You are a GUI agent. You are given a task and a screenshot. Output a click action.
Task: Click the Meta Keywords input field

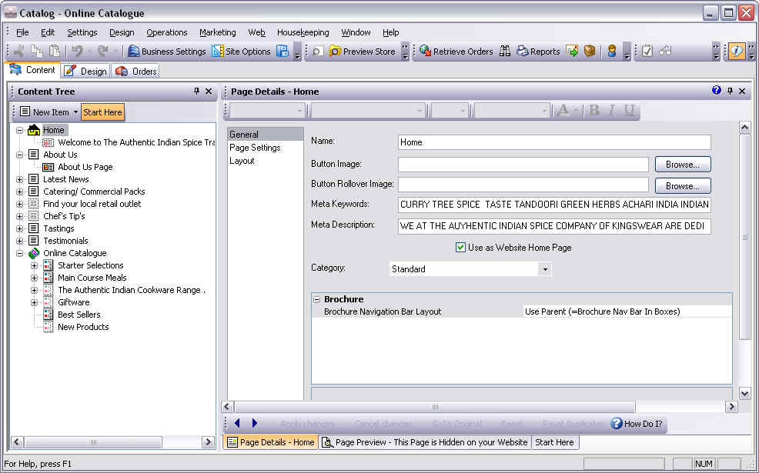[x=554, y=205]
